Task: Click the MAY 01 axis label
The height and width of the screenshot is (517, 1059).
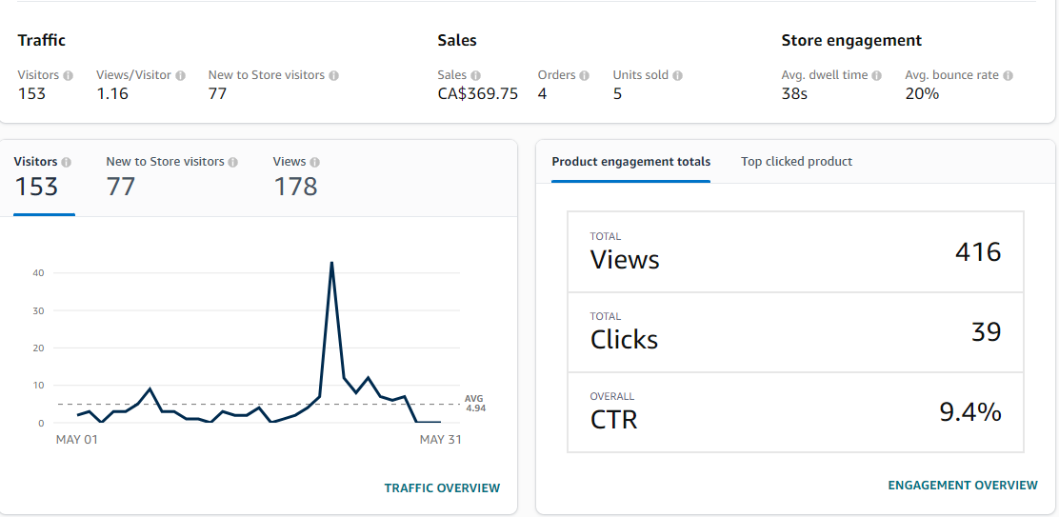Action: pyautogui.click(x=76, y=440)
